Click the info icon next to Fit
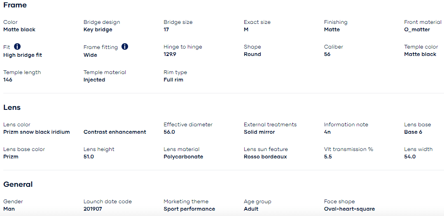The image size is (444, 216). click(x=17, y=46)
